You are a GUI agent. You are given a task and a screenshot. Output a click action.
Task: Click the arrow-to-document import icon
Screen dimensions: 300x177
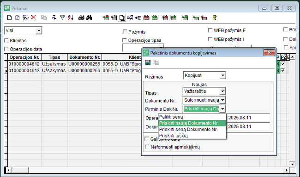point(138,18)
